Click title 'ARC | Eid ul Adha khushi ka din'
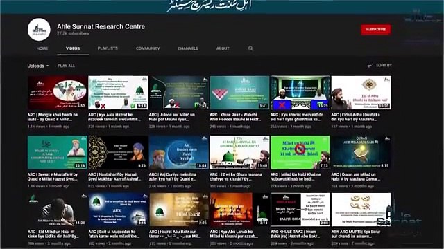The image size is (444, 249). click(356, 117)
